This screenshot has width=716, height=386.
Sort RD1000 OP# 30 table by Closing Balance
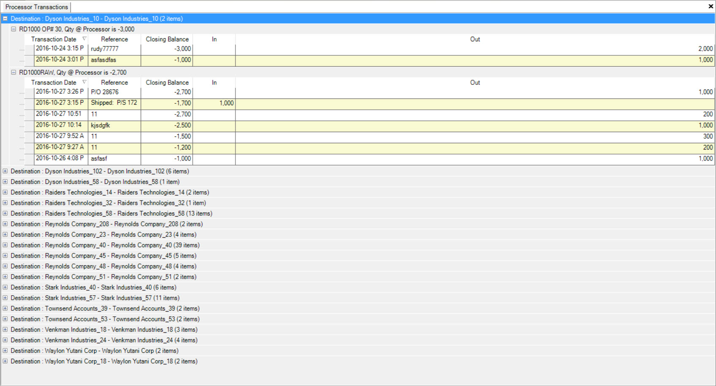point(167,39)
